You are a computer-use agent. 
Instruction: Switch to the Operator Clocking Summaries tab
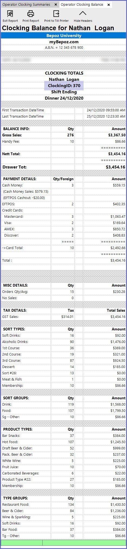tap(26, 5)
